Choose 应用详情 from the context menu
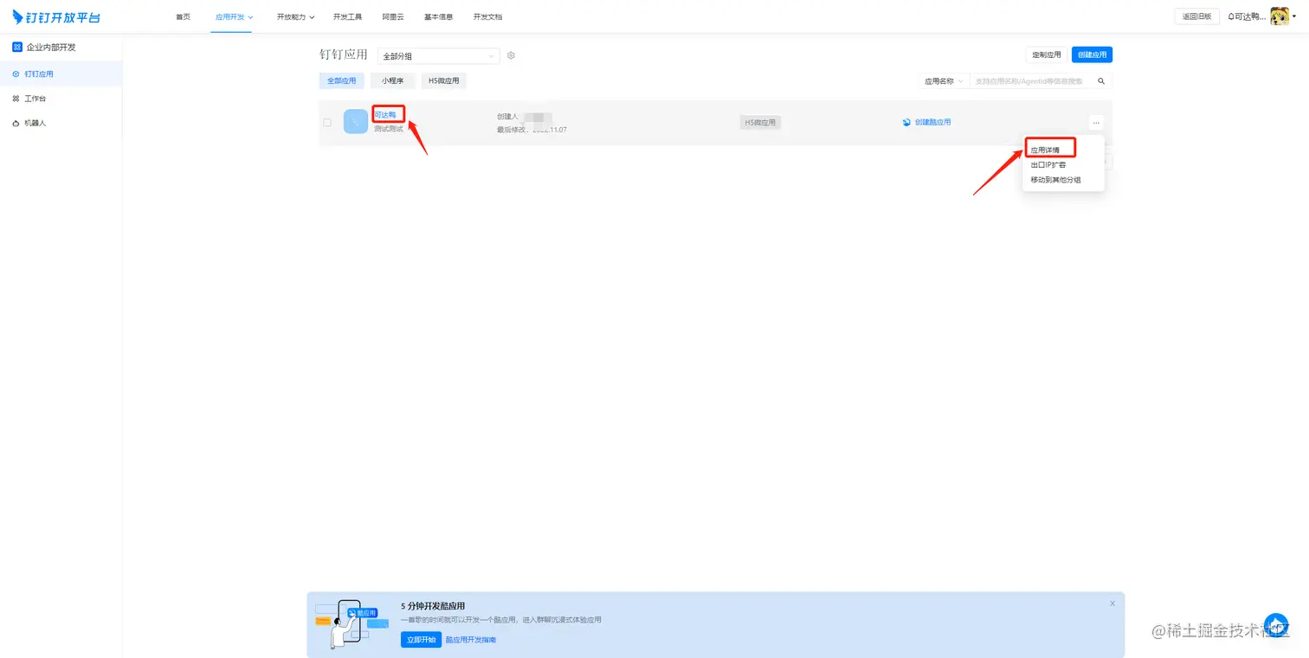The height and width of the screenshot is (658, 1309). (1045, 150)
